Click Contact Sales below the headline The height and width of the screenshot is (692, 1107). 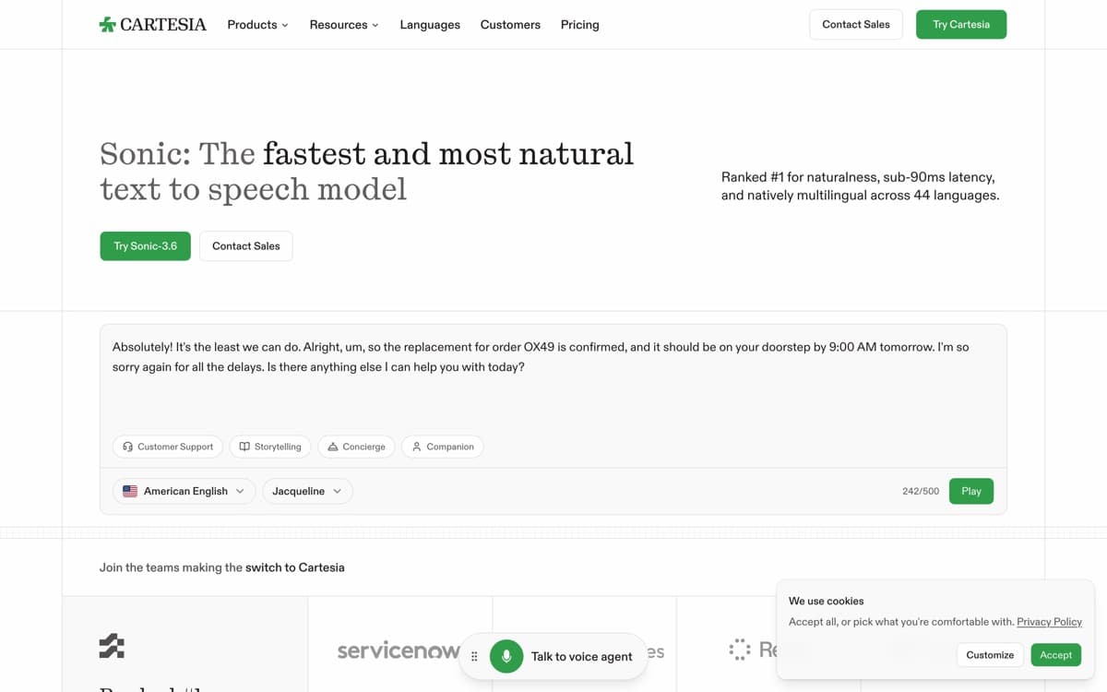click(246, 246)
